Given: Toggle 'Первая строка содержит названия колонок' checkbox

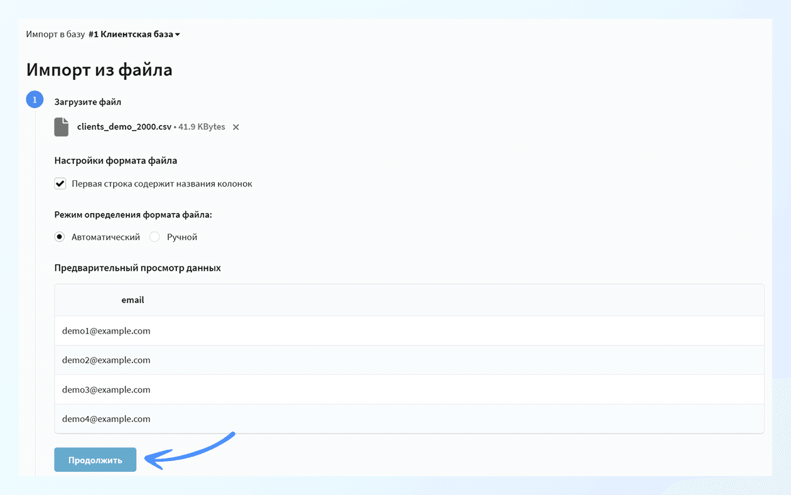Looking at the screenshot, I should coord(60,184).
